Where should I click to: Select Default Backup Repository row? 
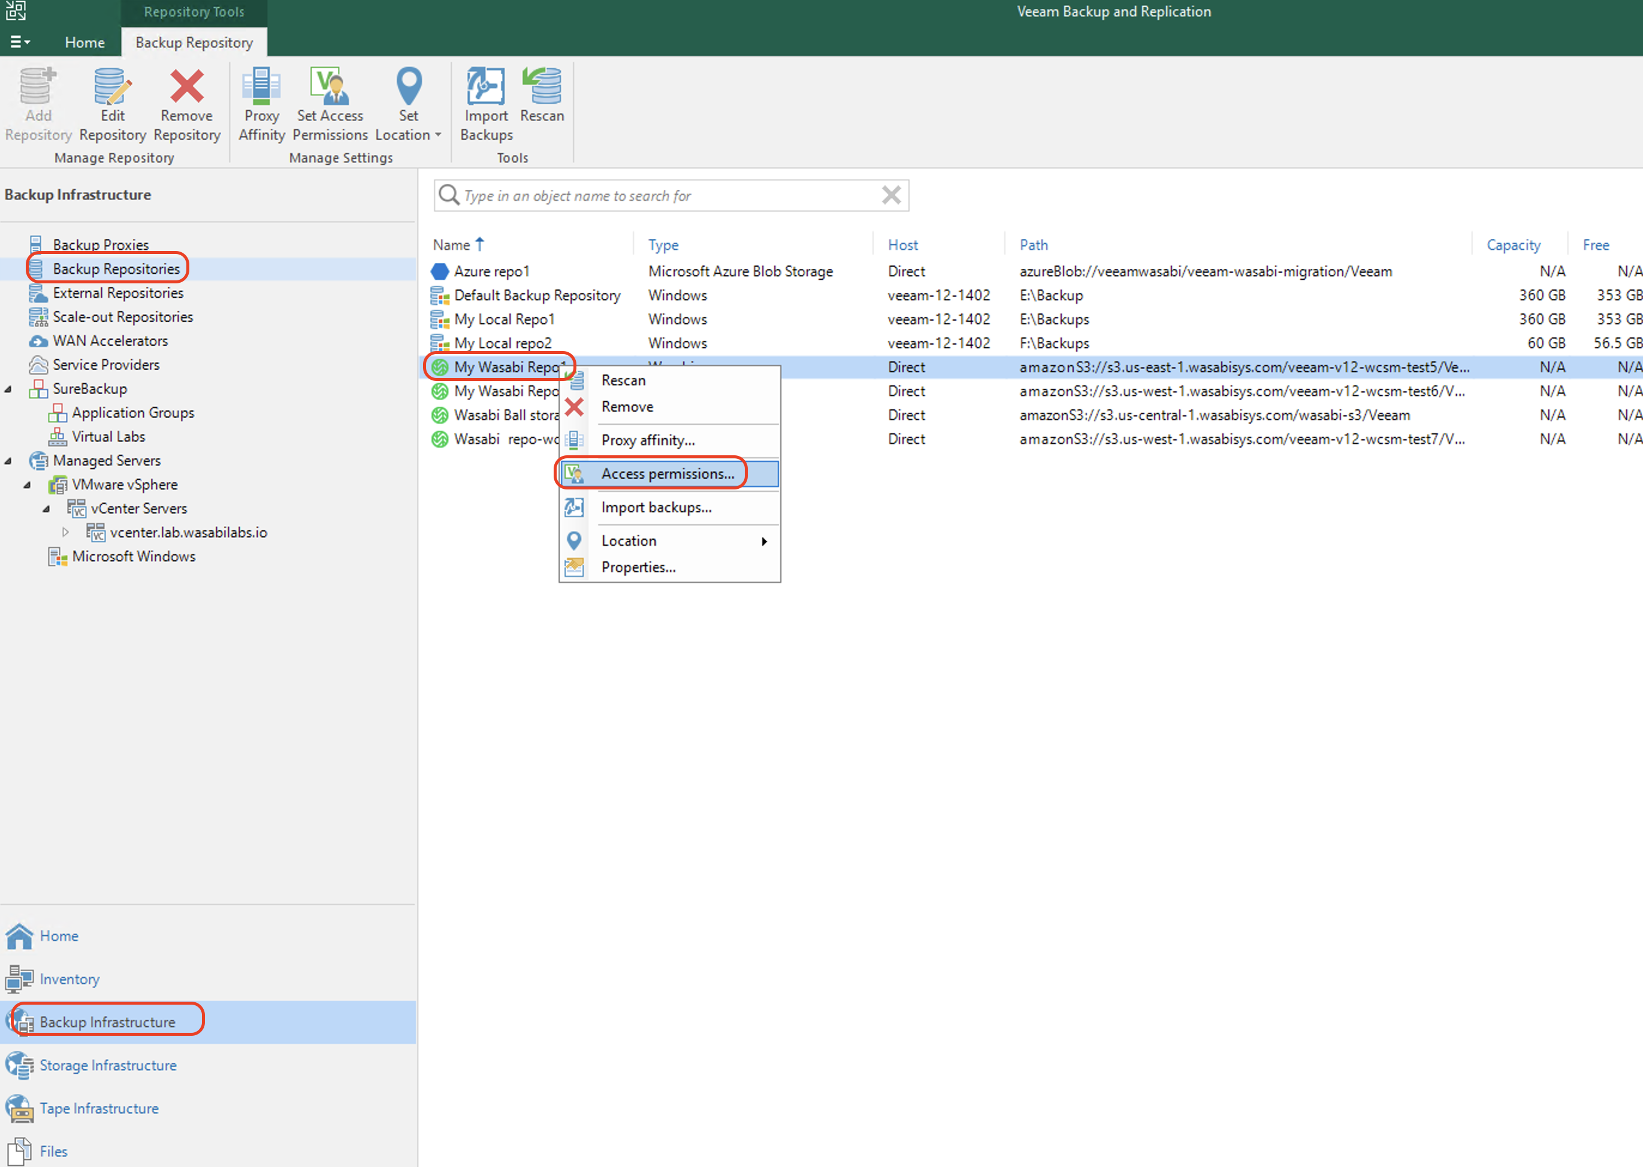[1030, 295]
